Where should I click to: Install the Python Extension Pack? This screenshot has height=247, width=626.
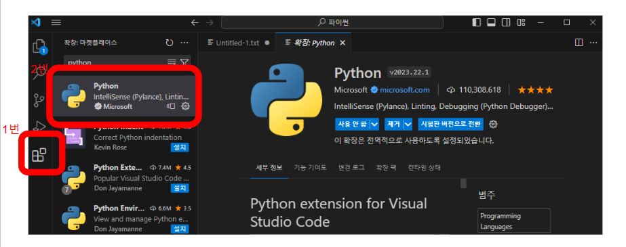point(180,188)
